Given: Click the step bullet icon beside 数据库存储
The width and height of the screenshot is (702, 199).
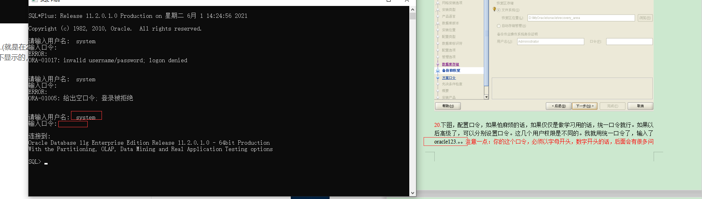Looking at the screenshot, I should pyautogui.click(x=438, y=64).
